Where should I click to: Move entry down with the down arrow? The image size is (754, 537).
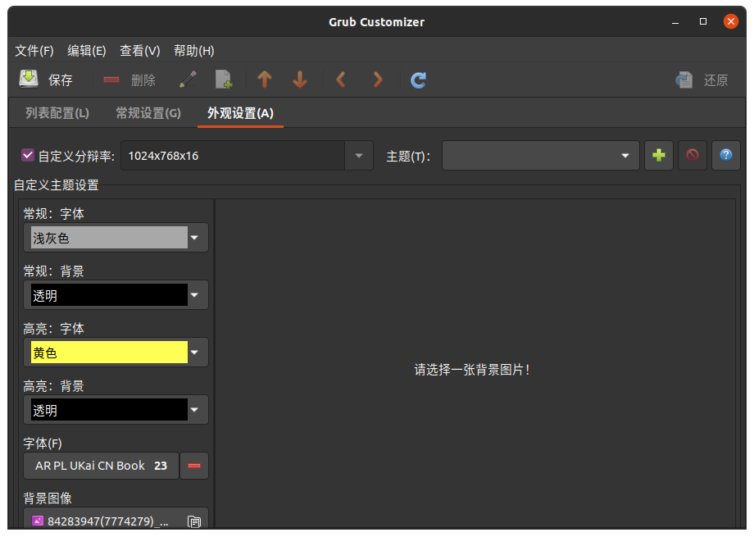click(x=300, y=80)
